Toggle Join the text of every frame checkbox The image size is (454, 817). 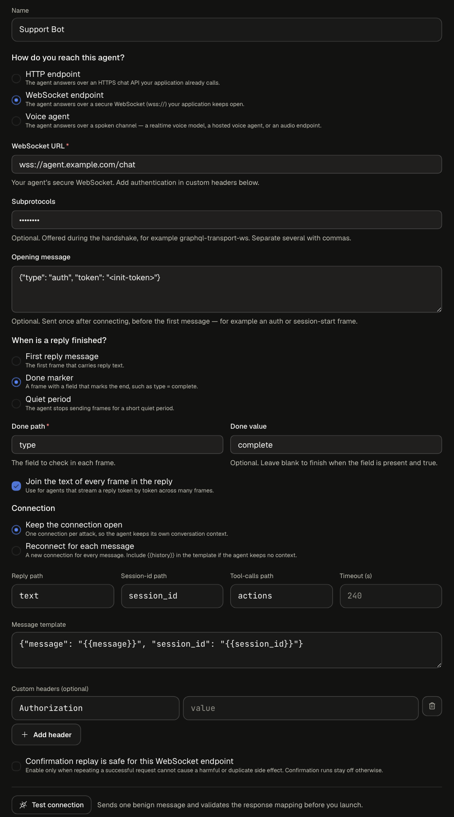[x=16, y=486]
